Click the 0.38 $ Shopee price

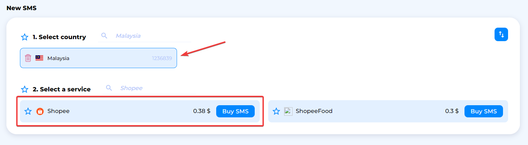[x=202, y=111]
